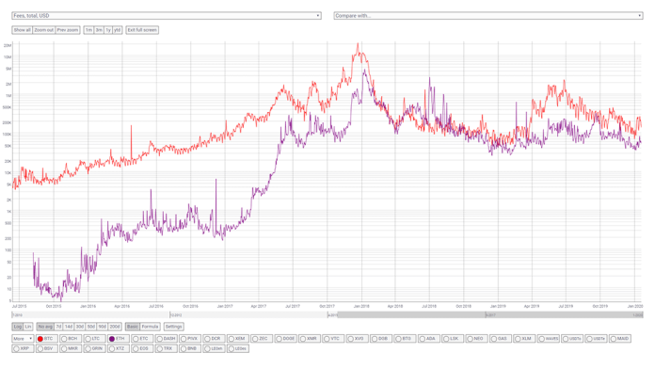Enable the DOGE series
This screenshot has width=655, height=369.
tap(285, 339)
